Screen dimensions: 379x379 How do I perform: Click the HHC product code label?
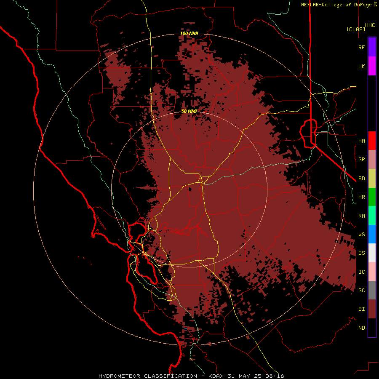370,25
